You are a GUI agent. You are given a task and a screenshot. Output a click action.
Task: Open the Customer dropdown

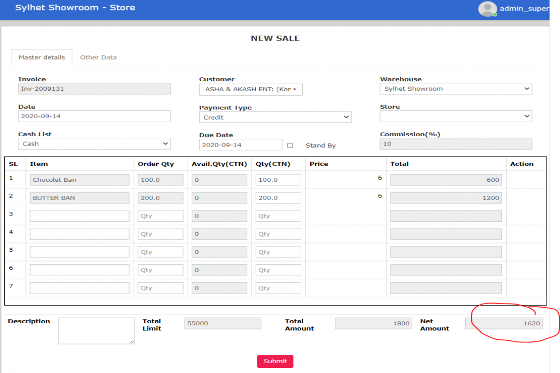250,89
